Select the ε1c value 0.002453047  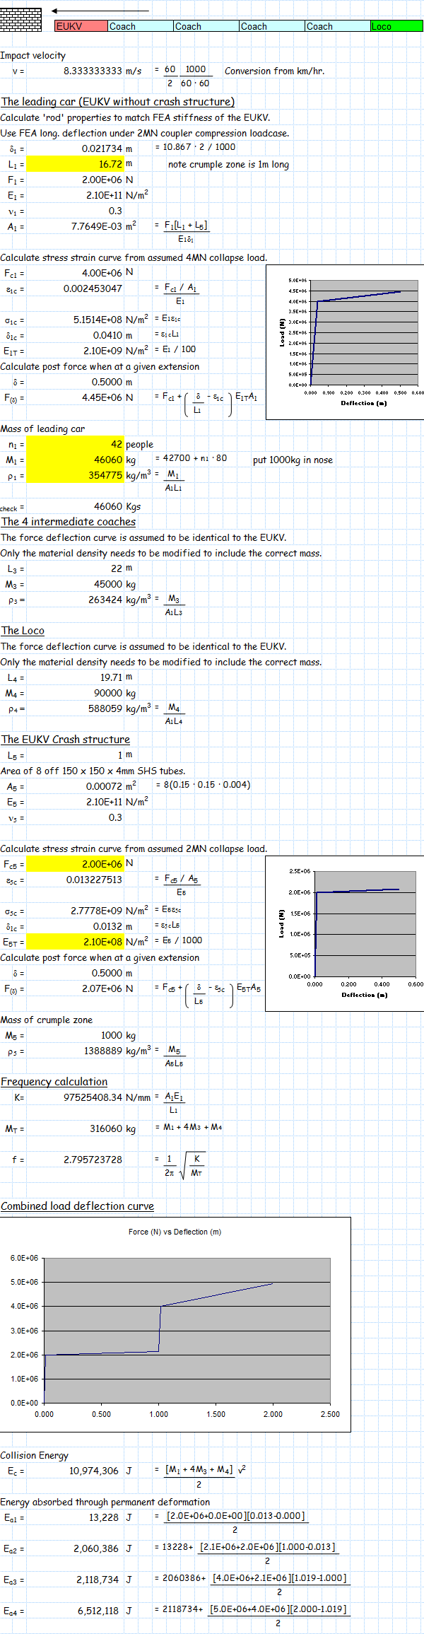(x=93, y=288)
